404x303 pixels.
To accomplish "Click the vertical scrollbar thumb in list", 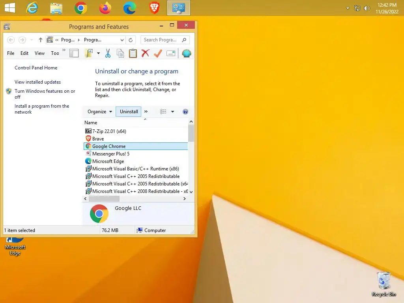I will pos(191,133).
